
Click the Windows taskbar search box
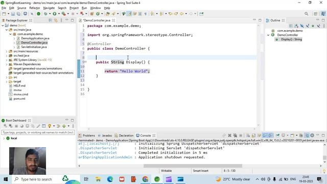pyautogui.click(x=46, y=179)
